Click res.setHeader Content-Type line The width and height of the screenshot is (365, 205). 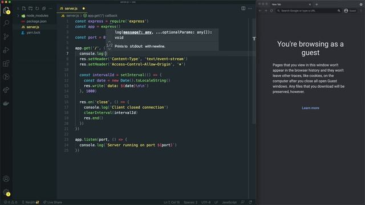point(133,59)
